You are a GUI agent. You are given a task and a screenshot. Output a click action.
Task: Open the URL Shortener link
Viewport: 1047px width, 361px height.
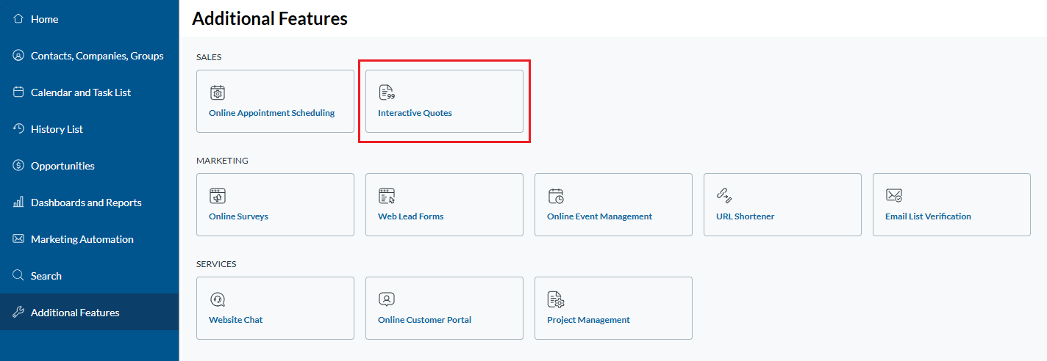(745, 216)
